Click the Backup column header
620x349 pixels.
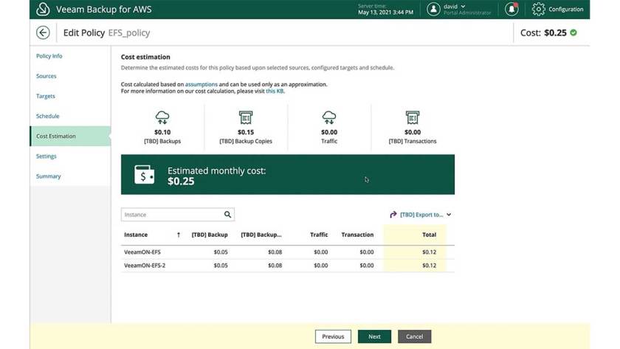(x=210, y=235)
